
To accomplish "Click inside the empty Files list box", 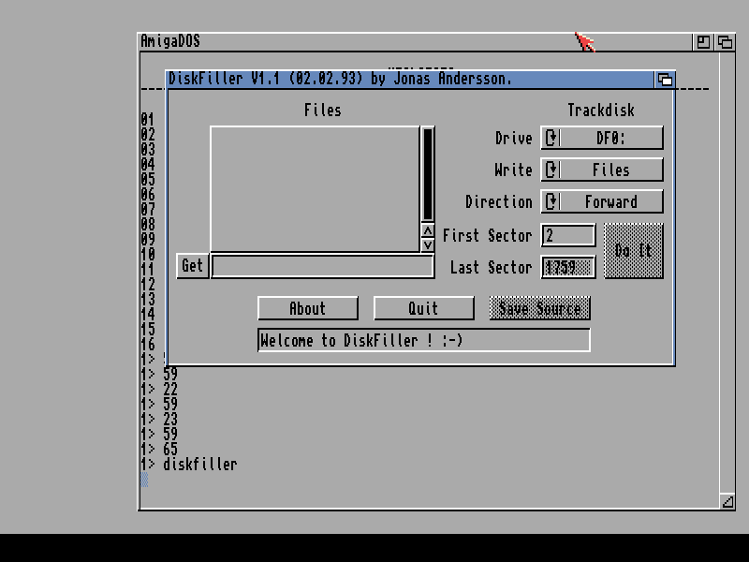I will coord(315,189).
